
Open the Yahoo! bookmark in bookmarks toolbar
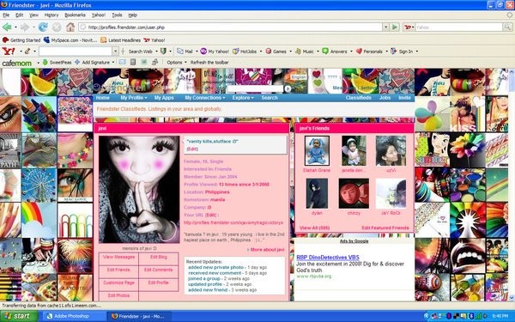pos(154,40)
